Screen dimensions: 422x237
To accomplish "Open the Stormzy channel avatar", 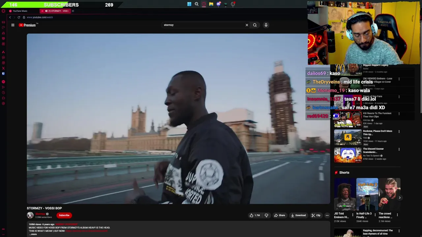I will click(x=30, y=215).
